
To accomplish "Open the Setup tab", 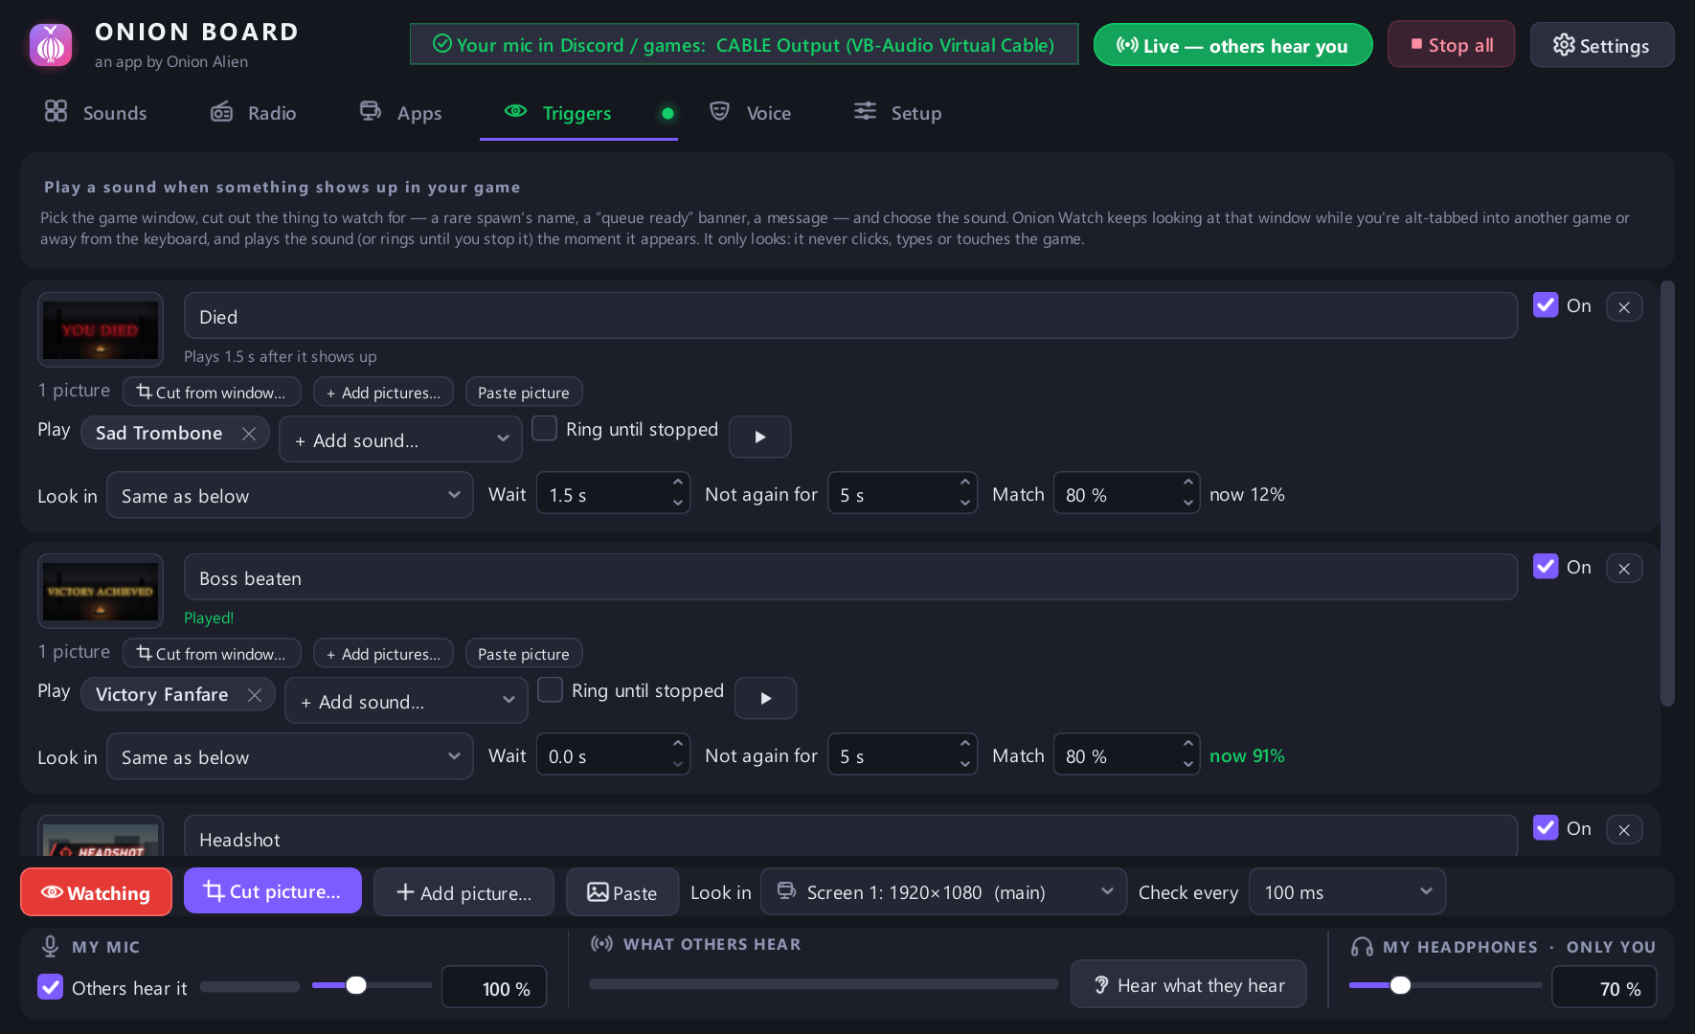I will [x=897, y=113].
